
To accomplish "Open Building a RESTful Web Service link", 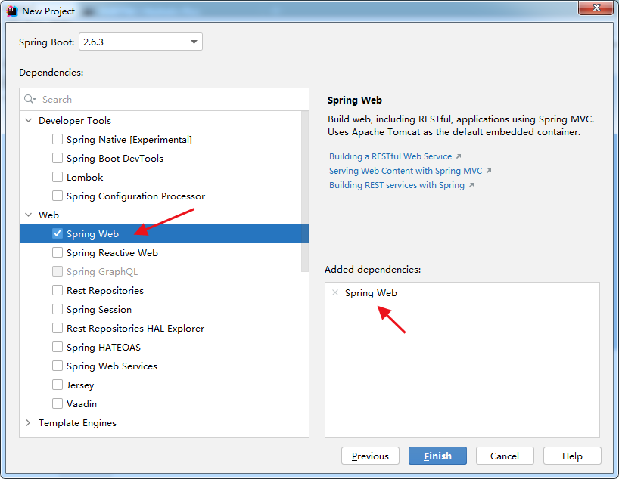I will pos(390,156).
